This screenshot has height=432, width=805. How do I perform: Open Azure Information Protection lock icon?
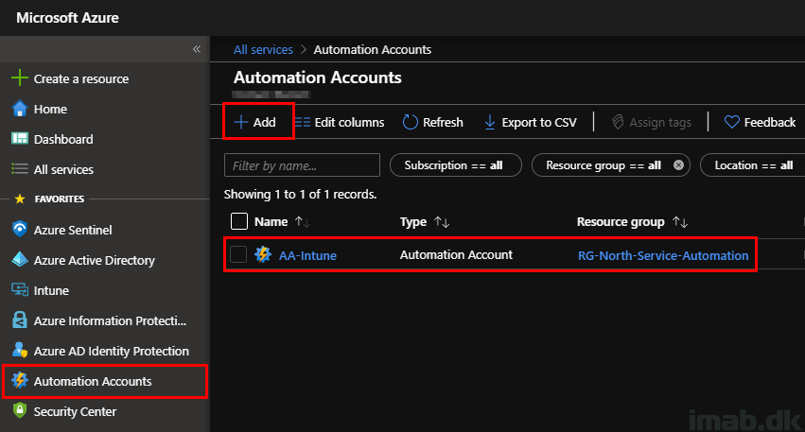(x=20, y=320)
